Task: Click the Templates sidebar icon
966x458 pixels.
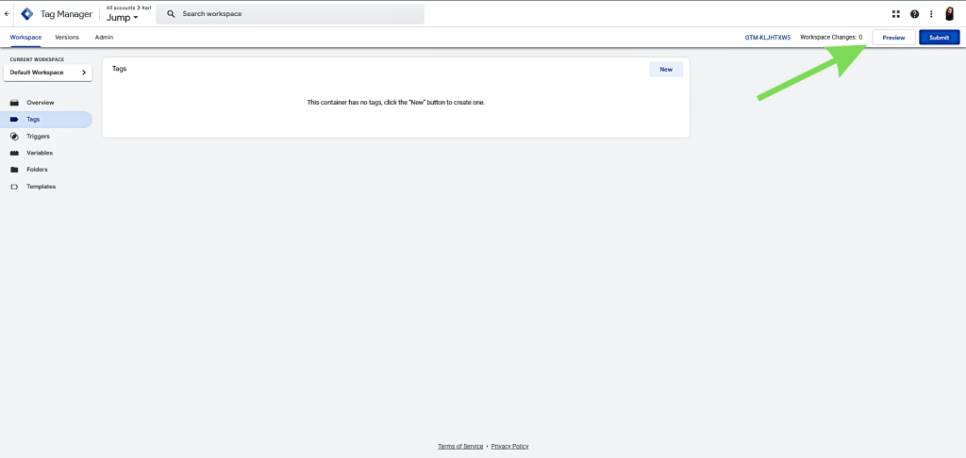Action: [x=14, y=187]
